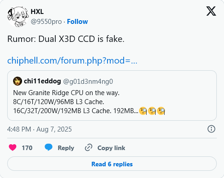224x178 pixels.
Task: Click the X logo icon
Action: pos(211,11)
